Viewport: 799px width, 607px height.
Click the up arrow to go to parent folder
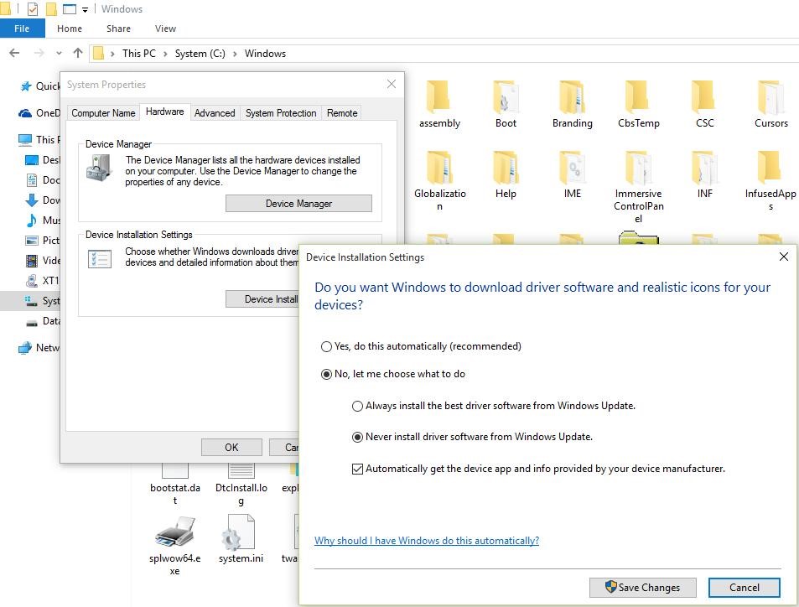click(77, 53)
